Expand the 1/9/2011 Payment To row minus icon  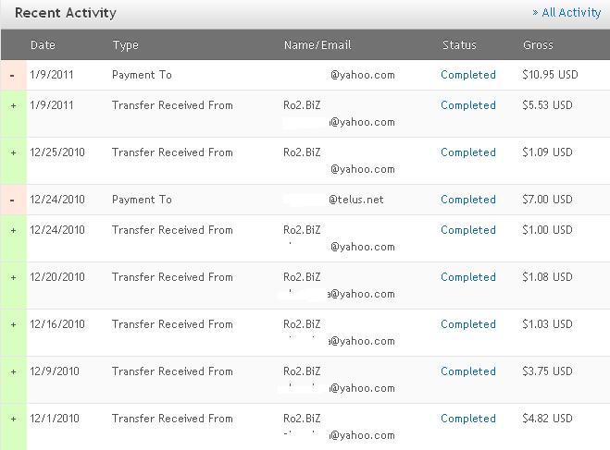pos(13,75)
